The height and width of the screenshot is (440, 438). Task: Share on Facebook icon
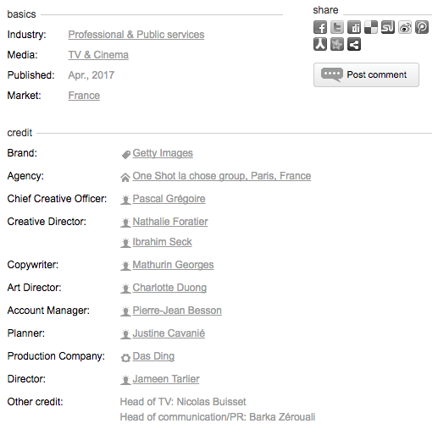pos(320,27)
